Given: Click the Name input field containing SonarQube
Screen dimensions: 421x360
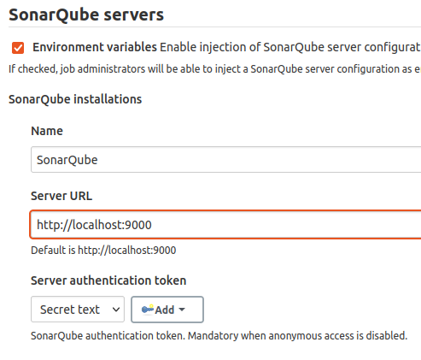Looking at the screenshot, I should coord(225,160).
